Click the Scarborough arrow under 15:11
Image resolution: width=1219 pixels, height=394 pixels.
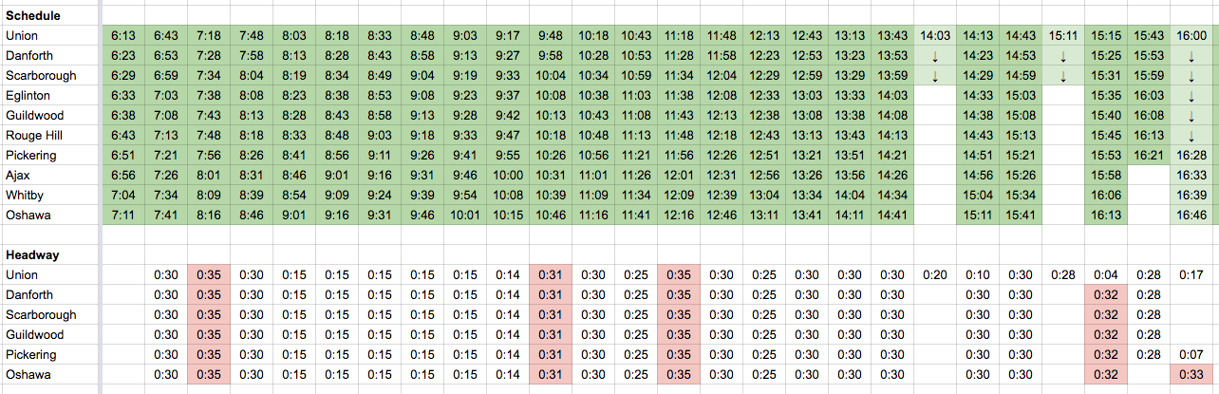[1063, 75]
